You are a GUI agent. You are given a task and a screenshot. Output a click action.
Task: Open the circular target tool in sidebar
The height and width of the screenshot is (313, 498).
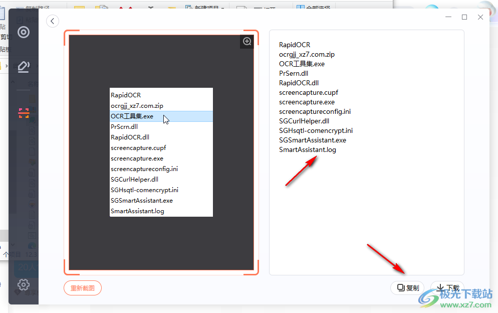24,32
